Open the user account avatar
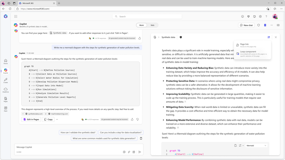 (x=275, y=17)
